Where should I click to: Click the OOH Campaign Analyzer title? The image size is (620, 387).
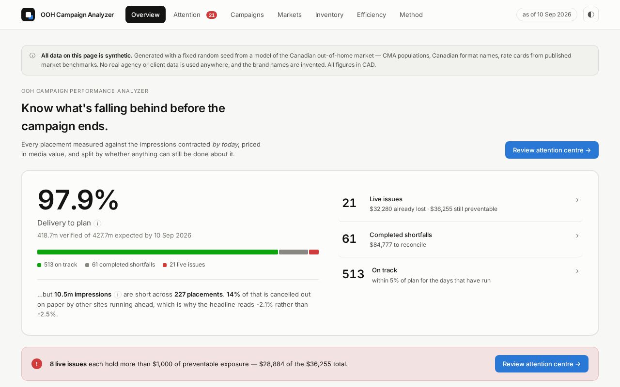click(77, 15)
